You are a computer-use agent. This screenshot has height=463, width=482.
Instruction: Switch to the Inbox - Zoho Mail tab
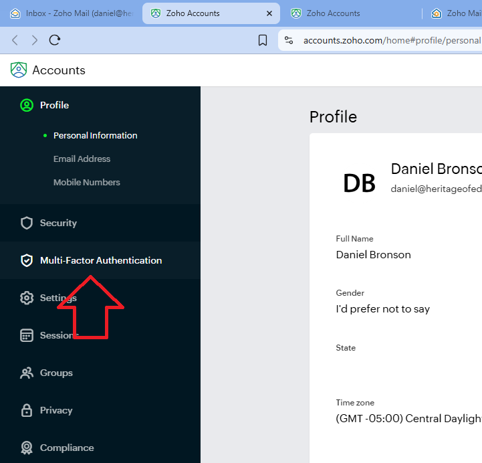[x=72, y=13]
